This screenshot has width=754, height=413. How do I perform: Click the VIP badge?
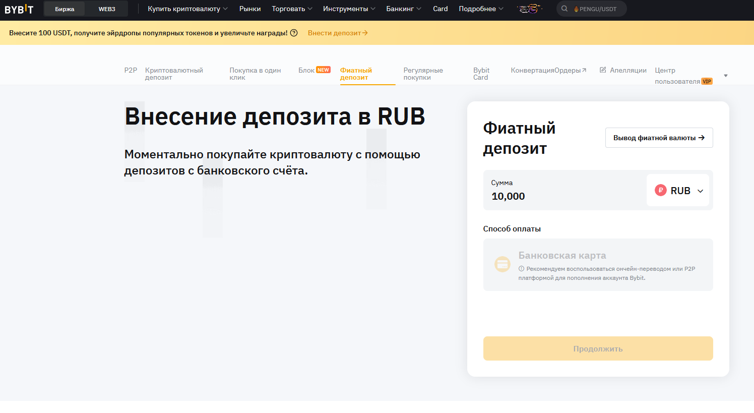tap(707, 81)
